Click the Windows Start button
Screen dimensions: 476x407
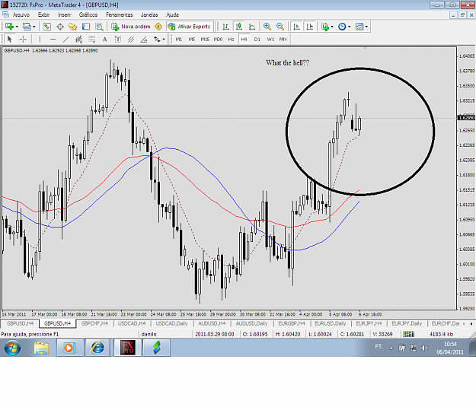pyautogui.click(x=12, y=348)
